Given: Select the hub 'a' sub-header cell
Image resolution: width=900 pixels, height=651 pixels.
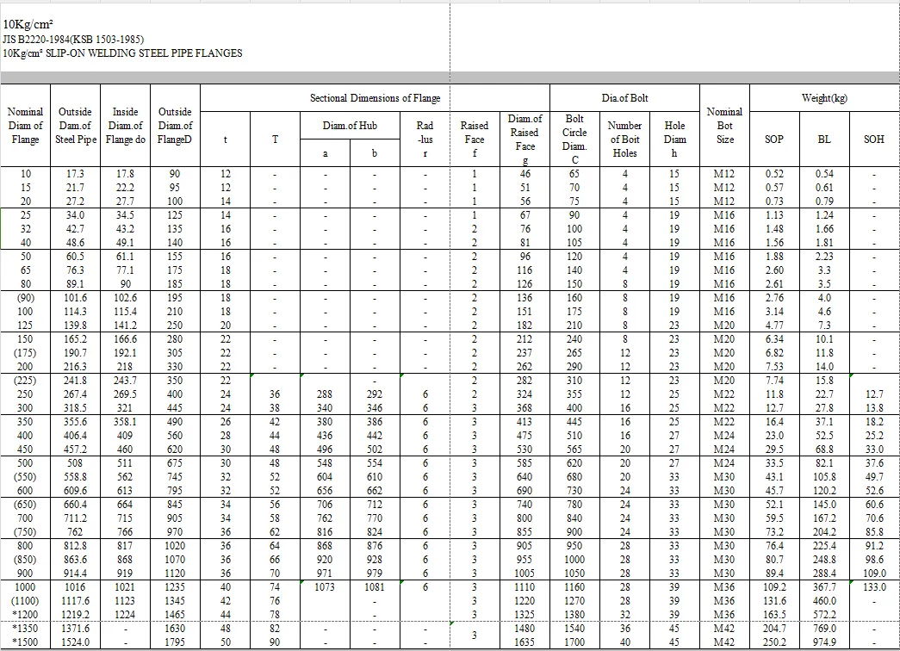Looking at the screenshot, I should coord(325,153).
